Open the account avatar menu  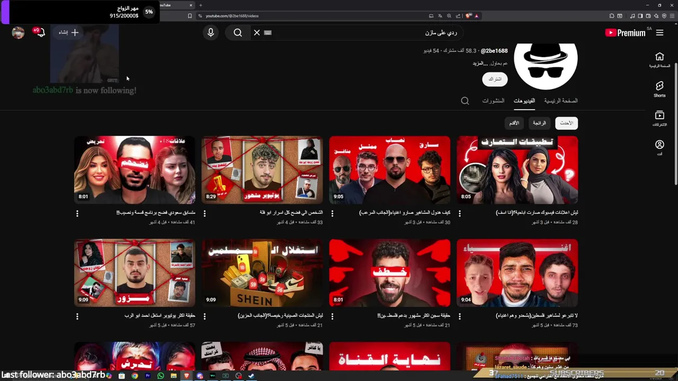(x=19, y=33)
